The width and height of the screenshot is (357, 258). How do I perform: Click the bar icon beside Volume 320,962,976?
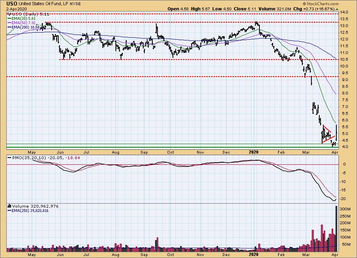tap(10, 206)
